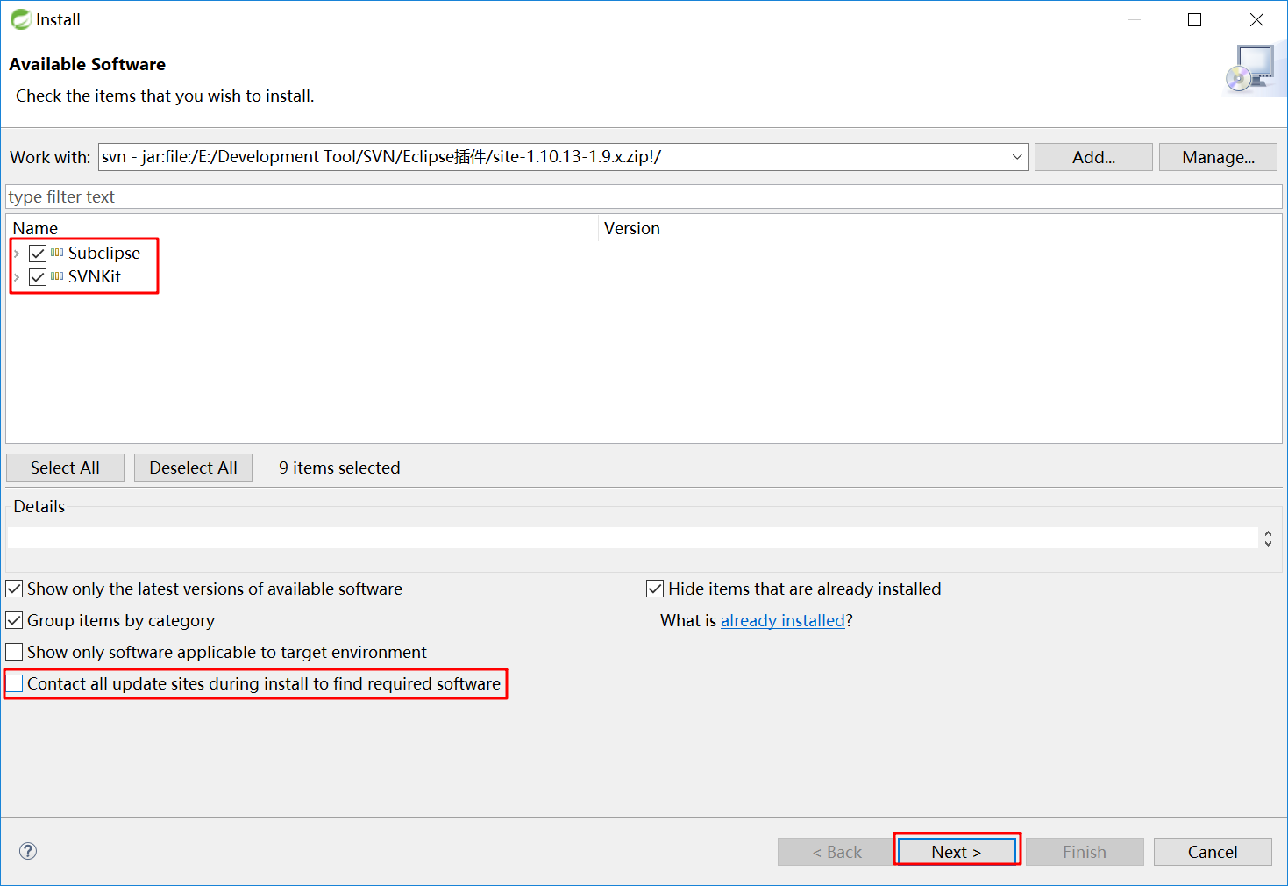
Task: Click the Version column header
Action: click(x=756, y=228)
